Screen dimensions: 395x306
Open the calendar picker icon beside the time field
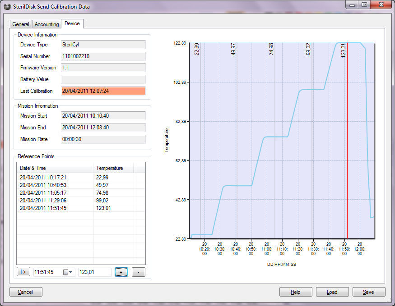(x=65, y=272)
